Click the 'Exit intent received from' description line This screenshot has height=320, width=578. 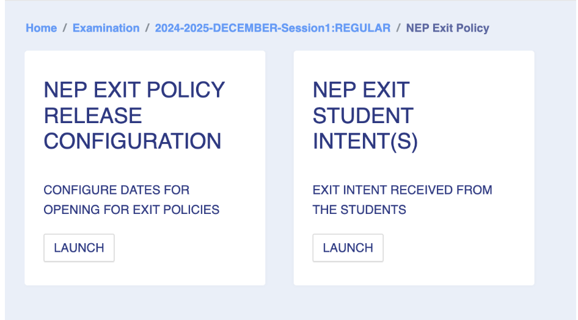click(402, 190)
